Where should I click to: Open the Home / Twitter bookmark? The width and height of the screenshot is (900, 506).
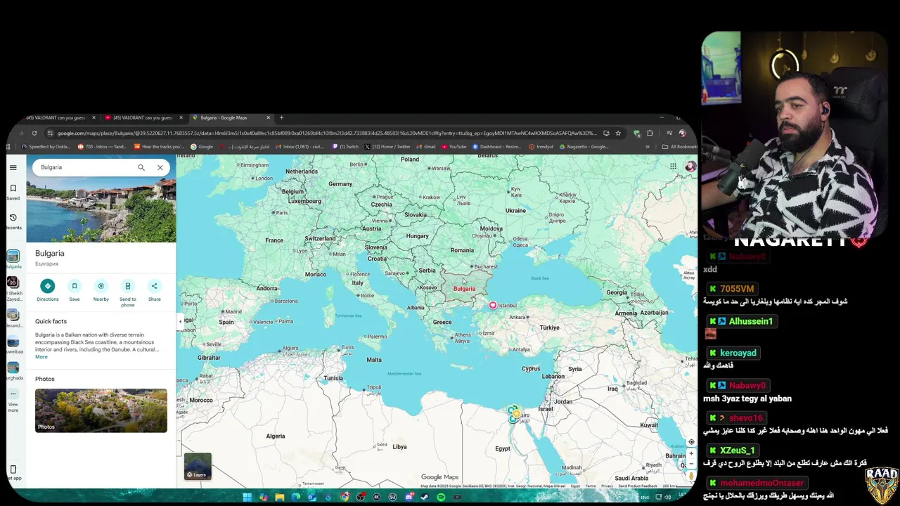click(x=388, y=147)
